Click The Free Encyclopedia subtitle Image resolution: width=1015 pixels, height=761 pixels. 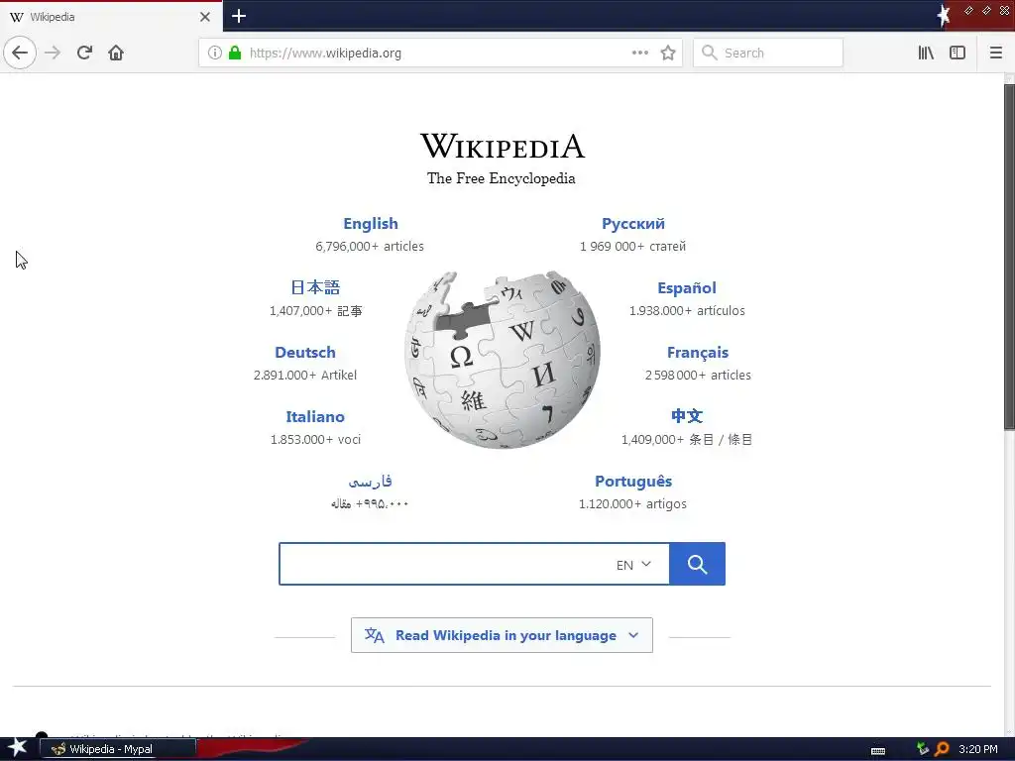coord(501,178)
